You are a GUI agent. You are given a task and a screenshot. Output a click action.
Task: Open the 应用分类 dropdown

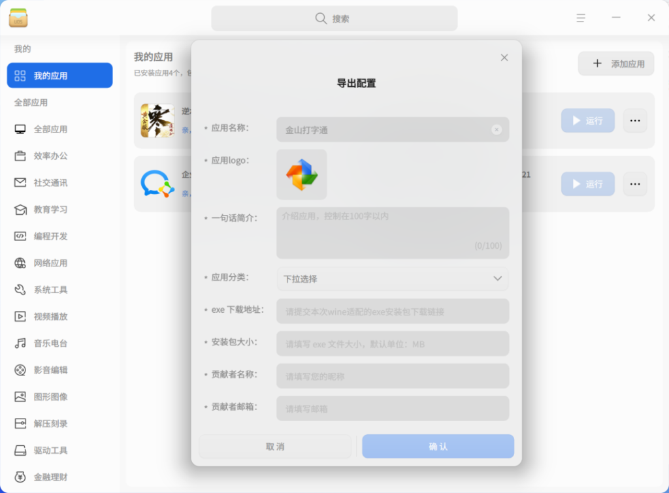point(393,279)
